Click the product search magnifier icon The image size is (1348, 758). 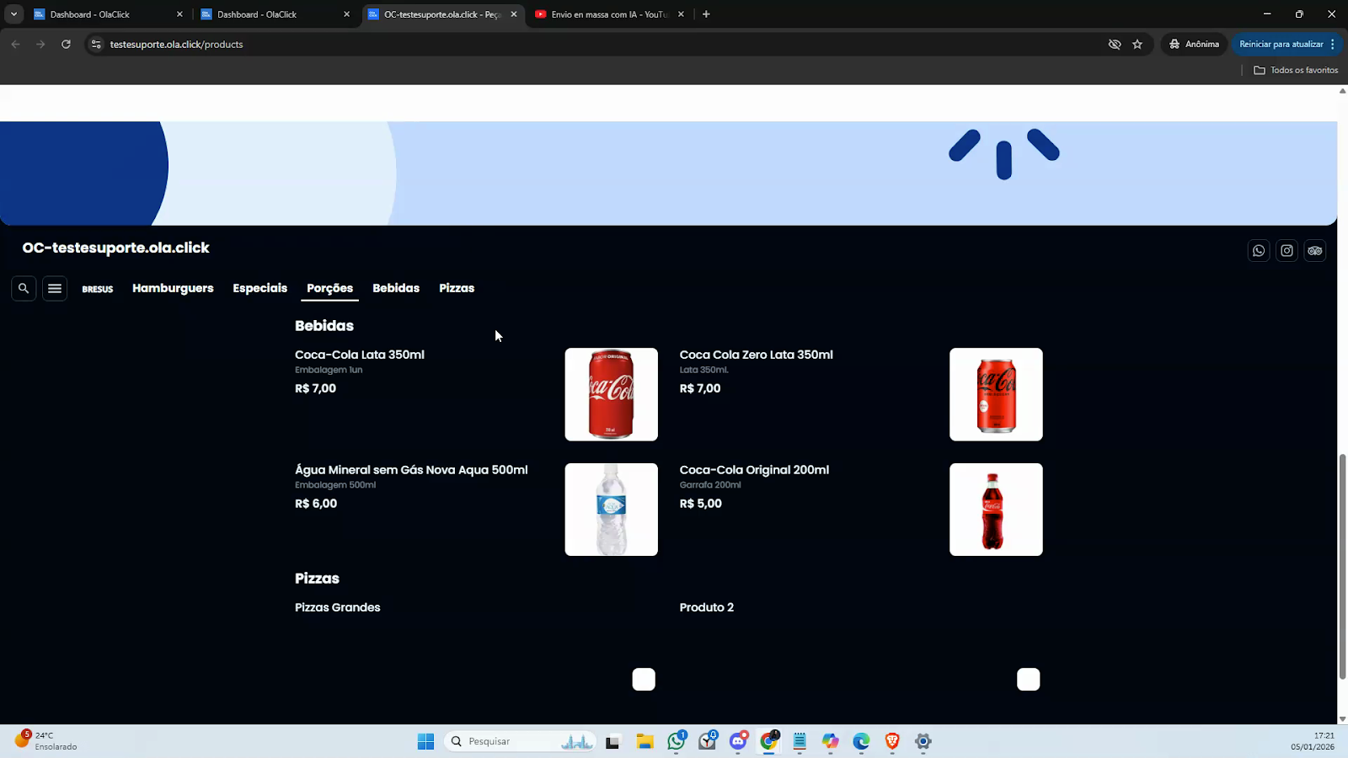[x=24, y=289]
